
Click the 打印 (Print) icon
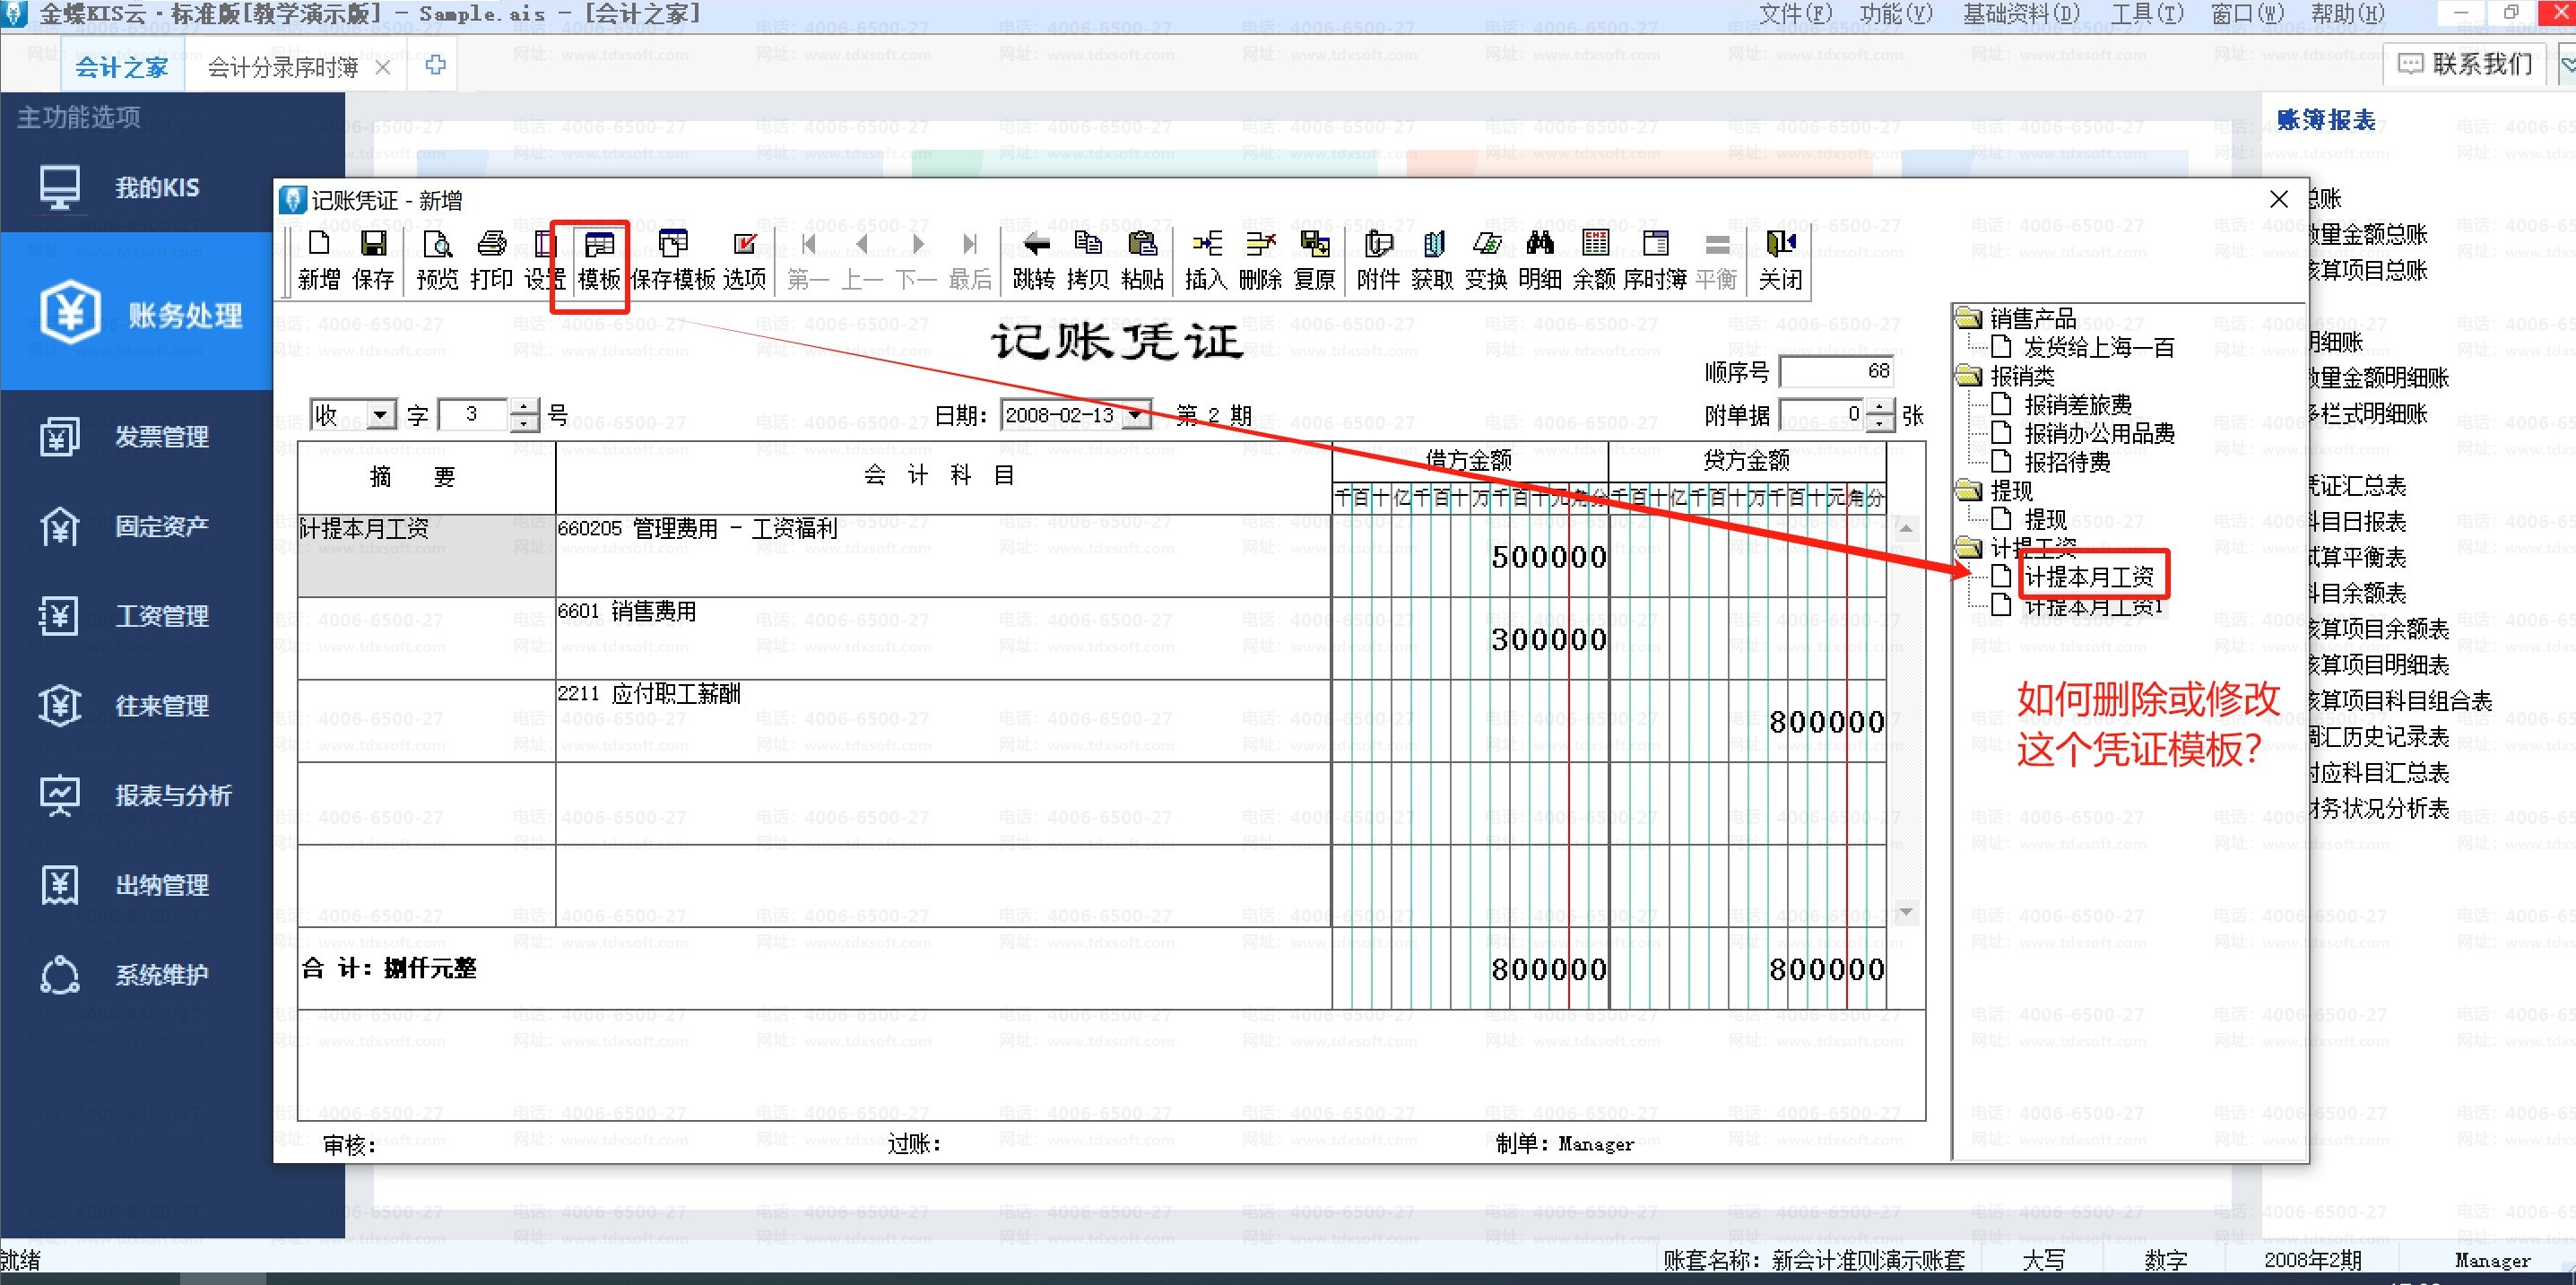pyautogui.click(x=491, y=260)
